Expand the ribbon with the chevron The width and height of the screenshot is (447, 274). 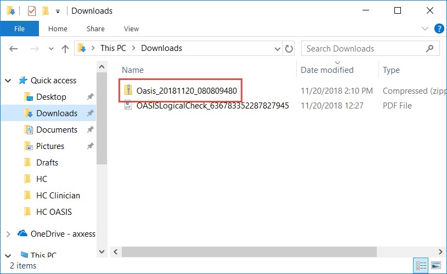click(x=425, y=28)
